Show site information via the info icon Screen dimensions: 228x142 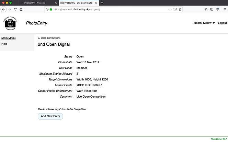point(47,9)
